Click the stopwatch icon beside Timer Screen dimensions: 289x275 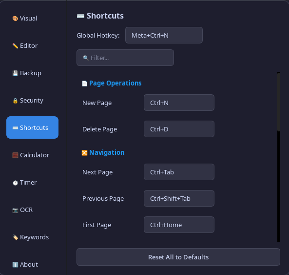click(15, 183)
